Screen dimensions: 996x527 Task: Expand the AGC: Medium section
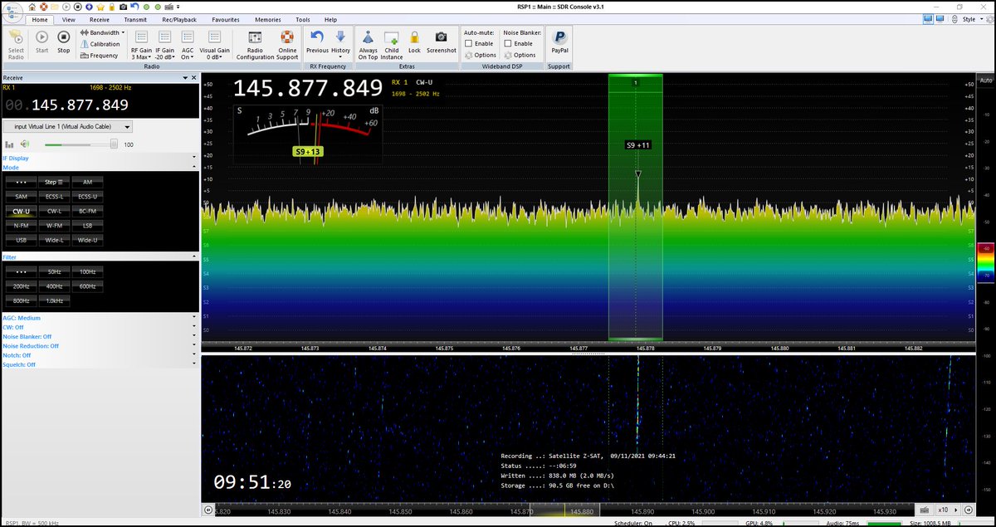(x=100, y=318)
